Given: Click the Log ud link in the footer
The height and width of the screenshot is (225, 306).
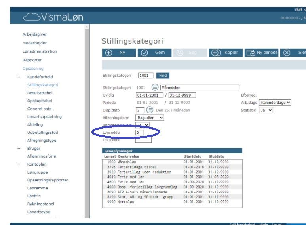Looking at the screenshot, I should [x=277, y=224].
